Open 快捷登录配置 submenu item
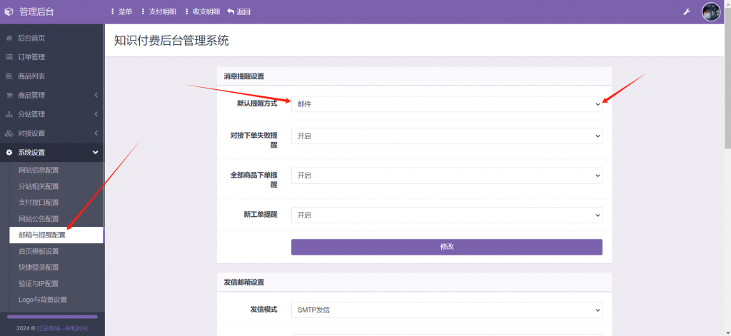Screen dimensions: 731x336 coord(56,268)
